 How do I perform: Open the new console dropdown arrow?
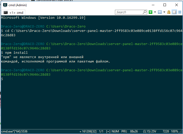tap(155, 12)
